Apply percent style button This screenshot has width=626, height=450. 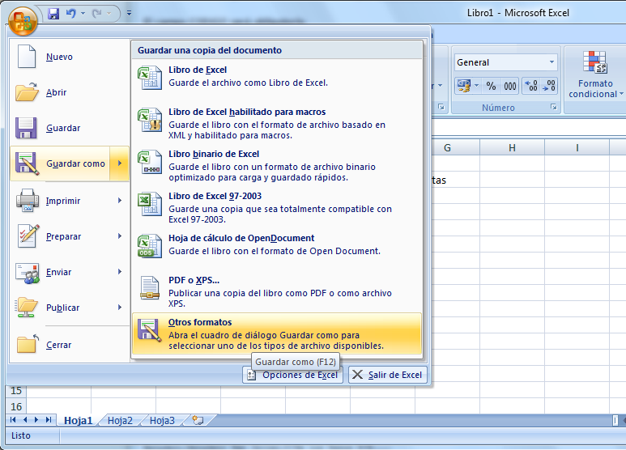491,86
